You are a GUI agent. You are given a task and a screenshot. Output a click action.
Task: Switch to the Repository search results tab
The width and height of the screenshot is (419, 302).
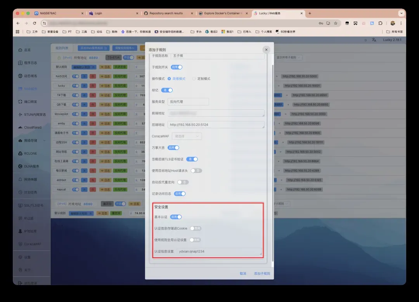166,13
